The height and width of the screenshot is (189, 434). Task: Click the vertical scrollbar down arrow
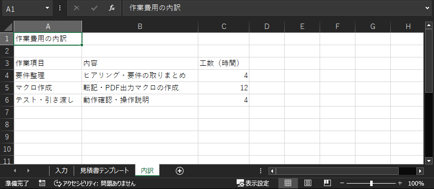point(429,161)
